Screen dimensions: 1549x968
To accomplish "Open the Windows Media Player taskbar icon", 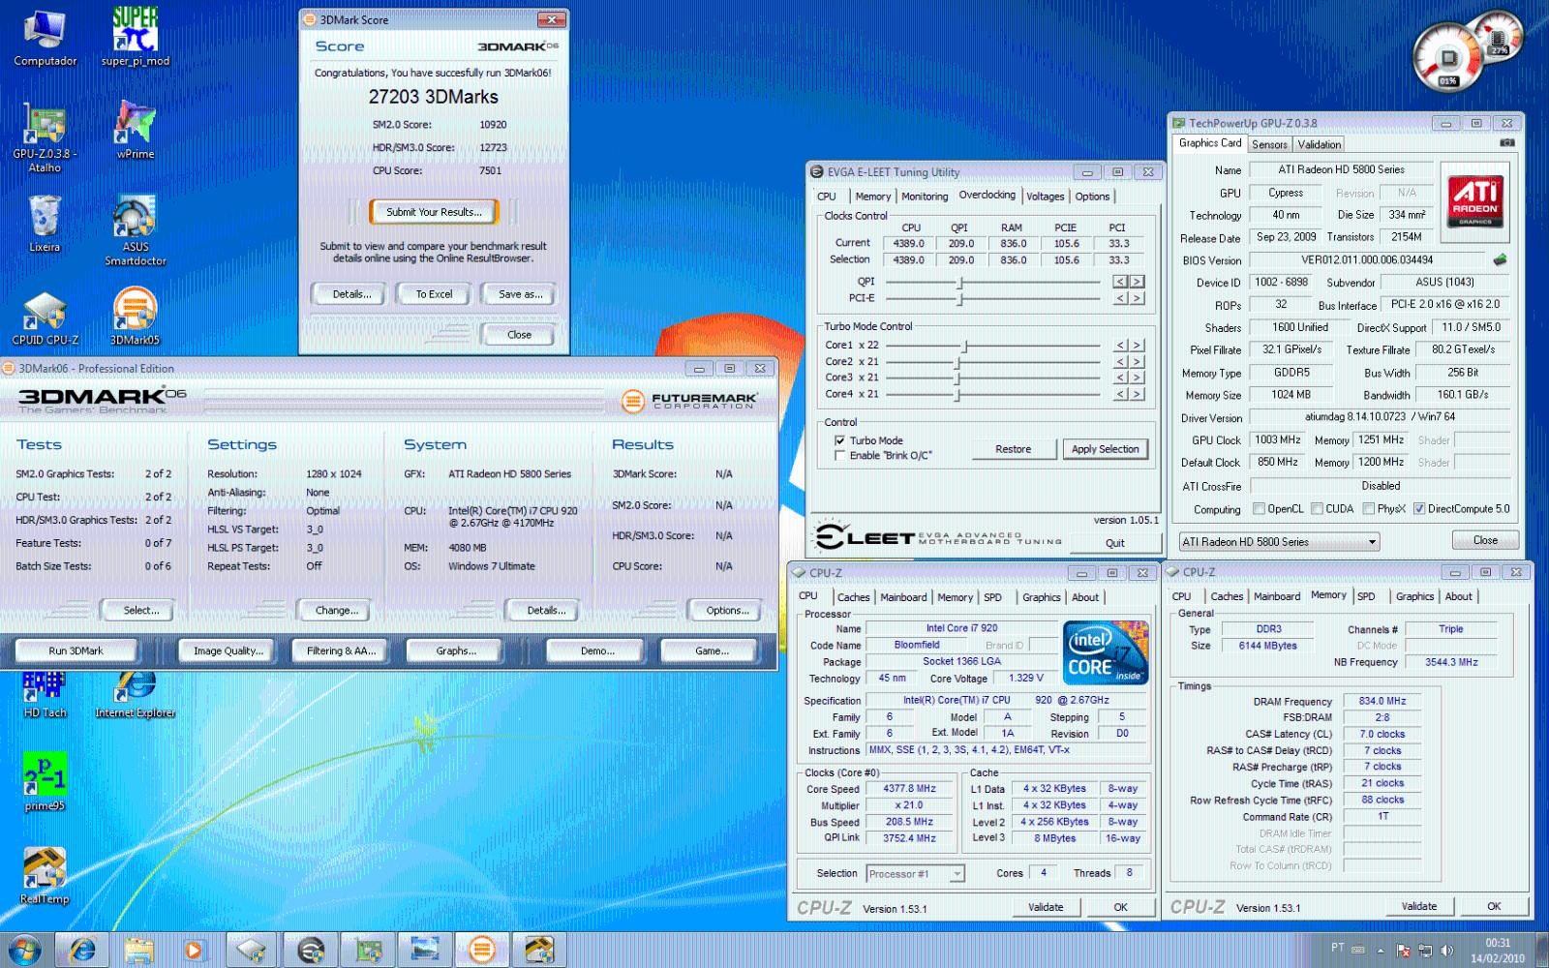I will pyautogui.click(x=194, y=950).
